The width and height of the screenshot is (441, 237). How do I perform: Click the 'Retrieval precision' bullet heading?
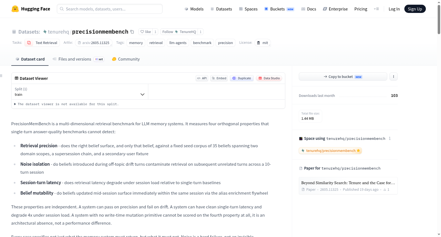(x=39, y=146)
